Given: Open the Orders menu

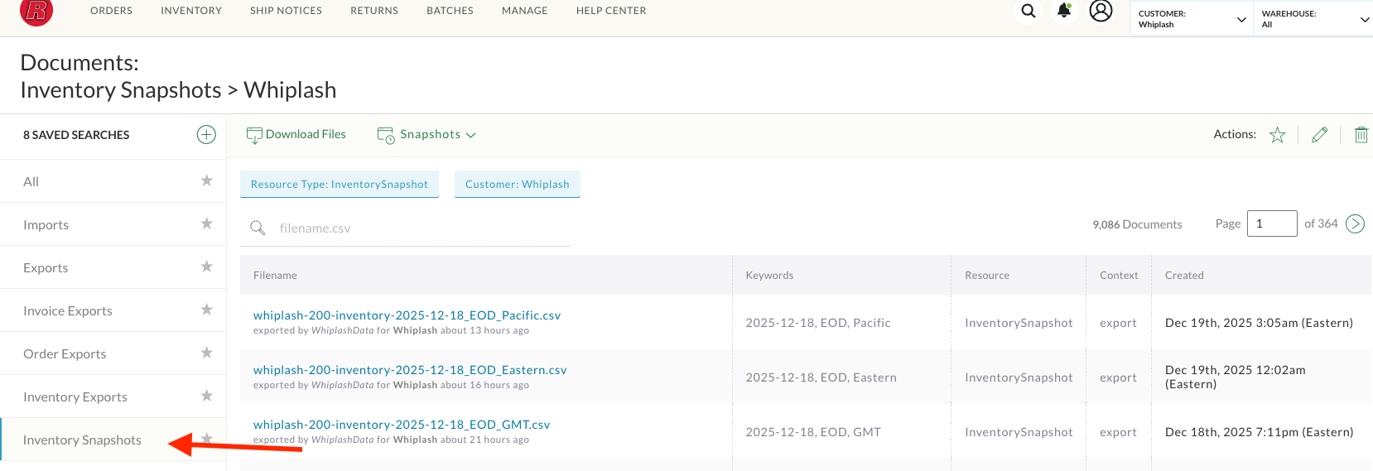Looking at the screenshot, I should pos(111,11).
